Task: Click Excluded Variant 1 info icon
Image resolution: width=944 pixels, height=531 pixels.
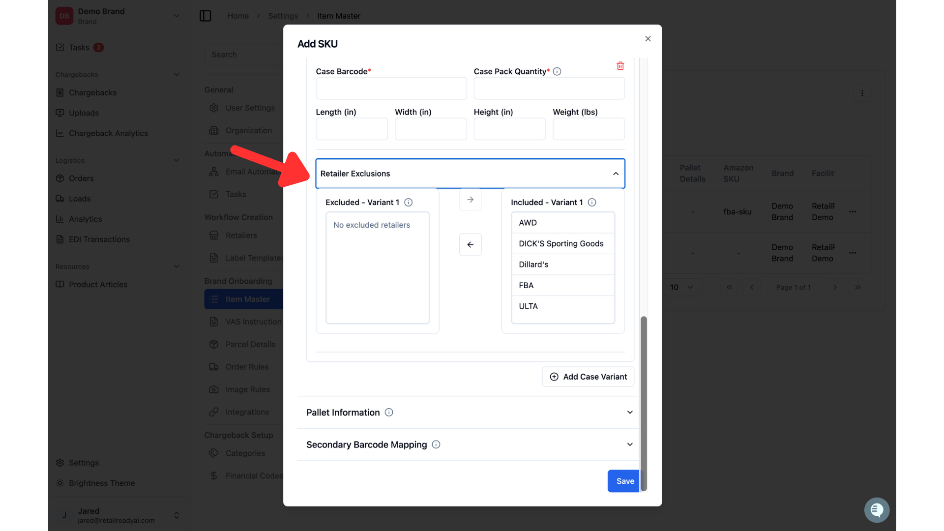Action: point(408,203)
